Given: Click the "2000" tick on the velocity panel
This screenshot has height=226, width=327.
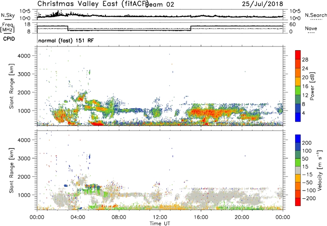Looking at the screenshot, I should click(24, 177).
